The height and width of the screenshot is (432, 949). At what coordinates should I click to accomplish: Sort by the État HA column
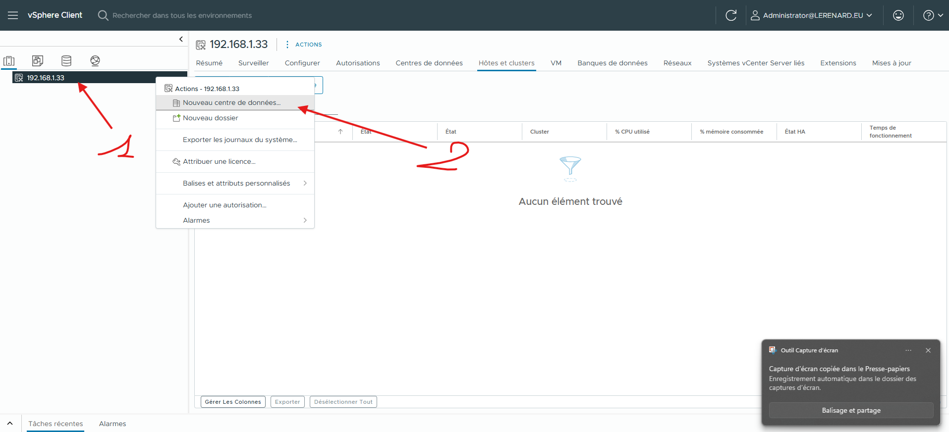pos(795,132)
